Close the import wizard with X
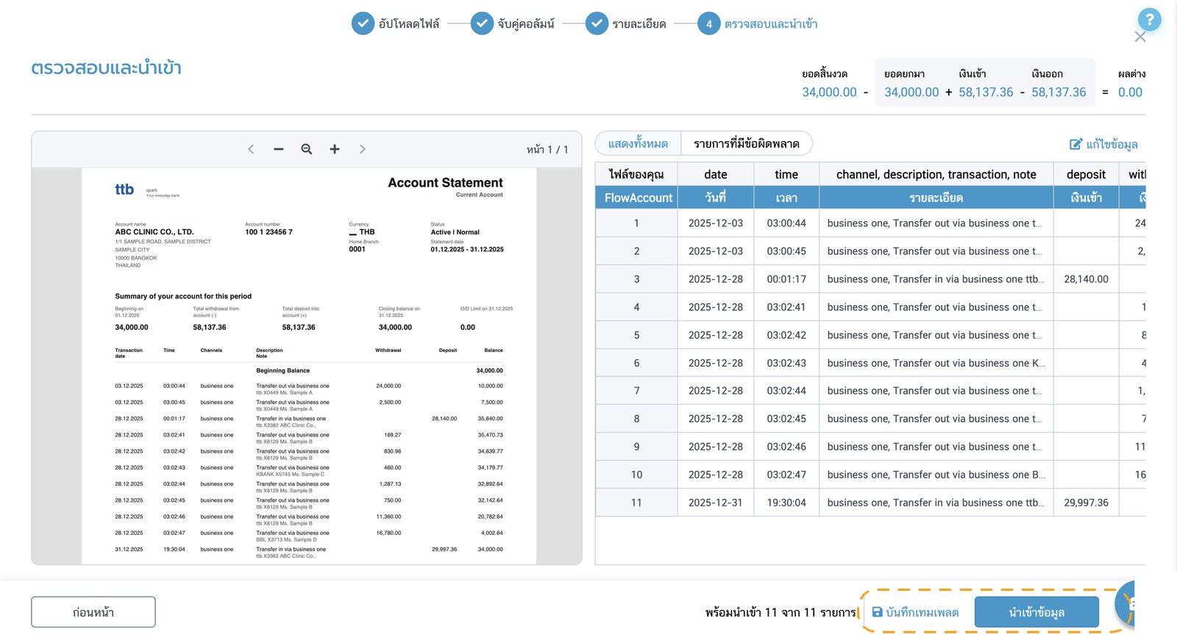Viewport: 1177px width, 643px height. coord(1140,37)
